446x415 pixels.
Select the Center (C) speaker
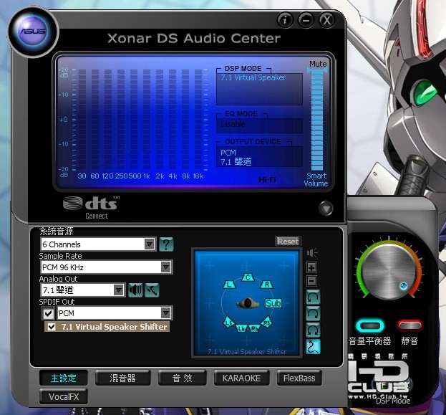pos(248,277)
